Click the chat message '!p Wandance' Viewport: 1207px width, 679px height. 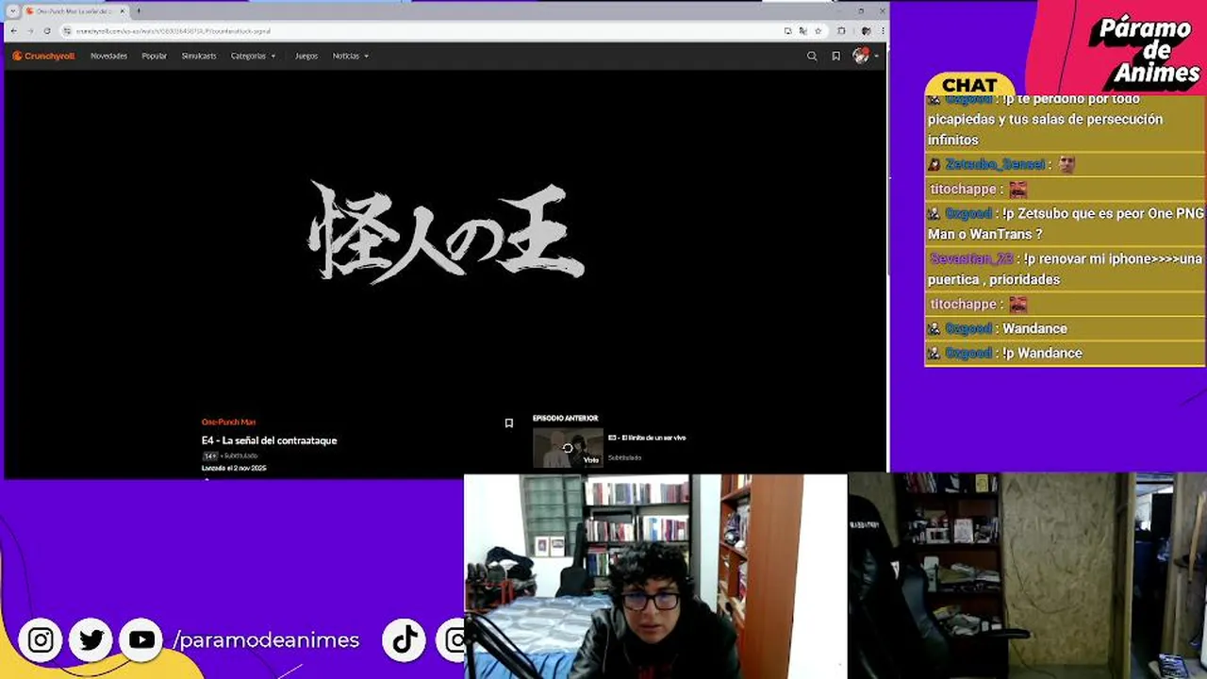[x=1042, y=353]
